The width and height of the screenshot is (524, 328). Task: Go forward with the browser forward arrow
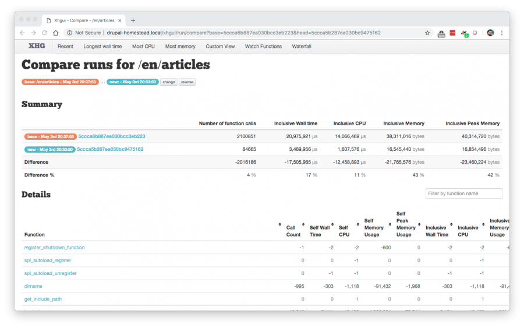(x=33, y=33)
